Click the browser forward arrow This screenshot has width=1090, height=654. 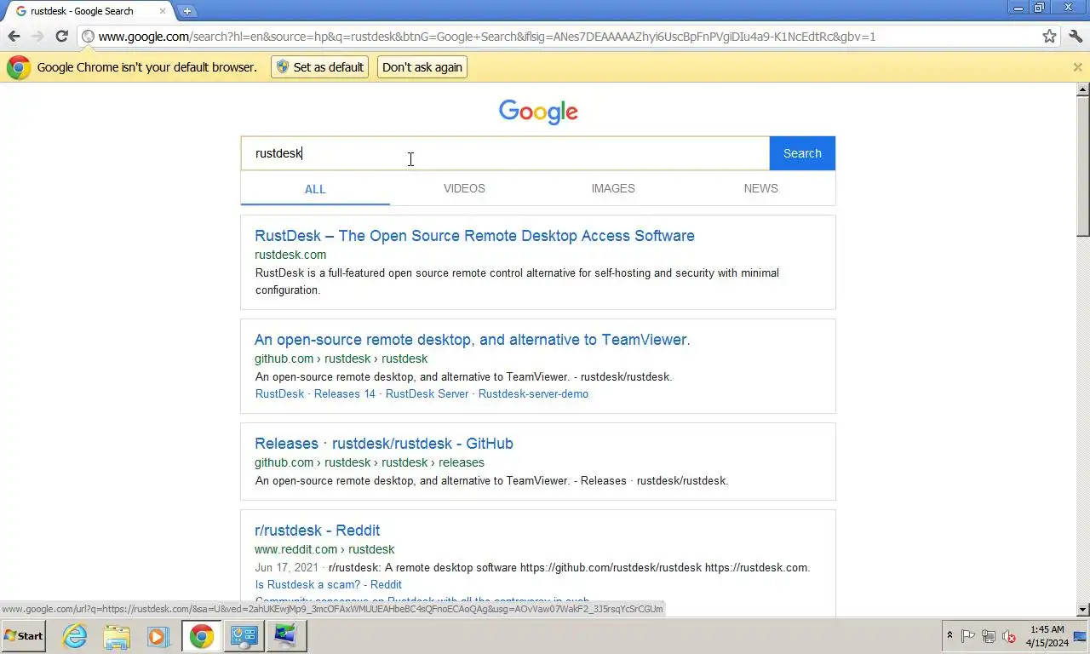[x=37, y=37]
